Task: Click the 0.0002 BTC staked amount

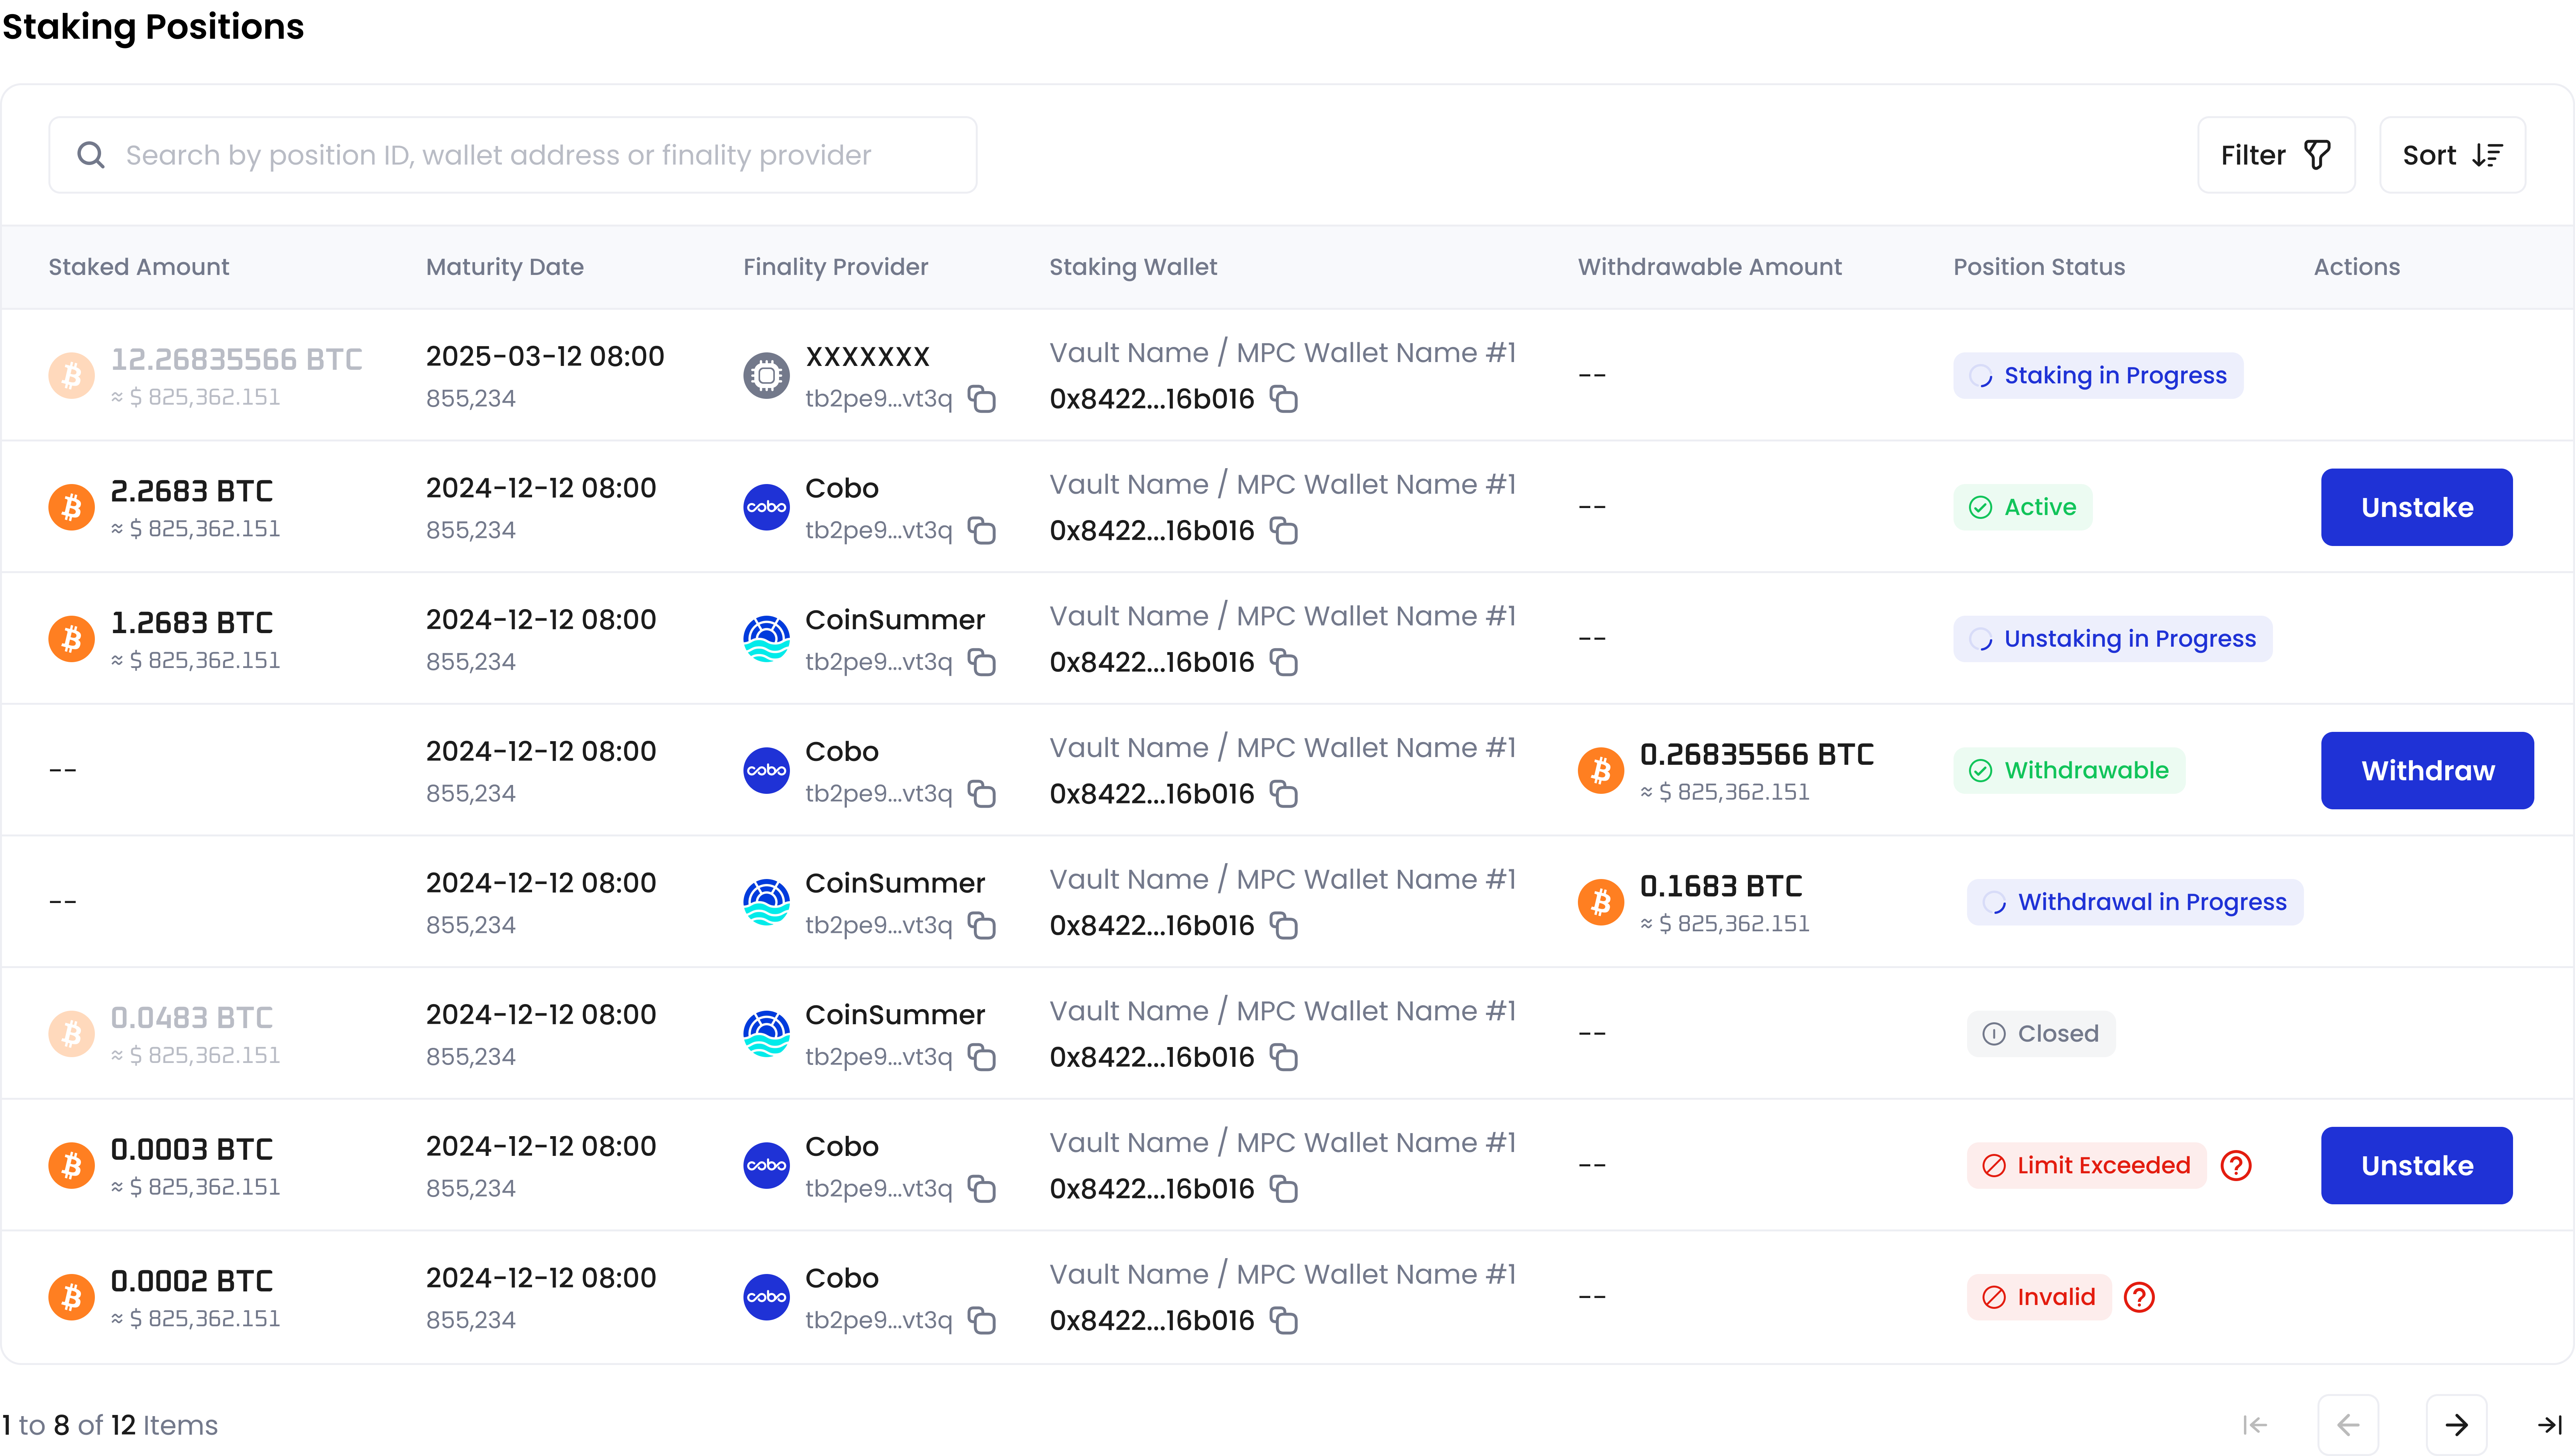Action: (x=192, y=1281)
